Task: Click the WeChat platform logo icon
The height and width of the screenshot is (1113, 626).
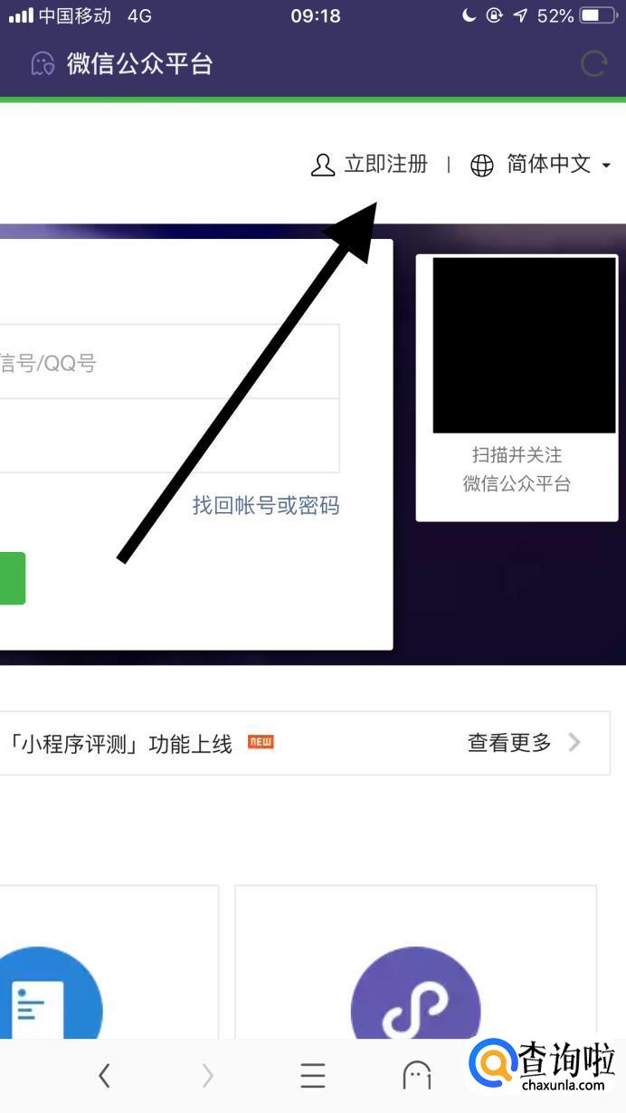Action: [43, 63]
